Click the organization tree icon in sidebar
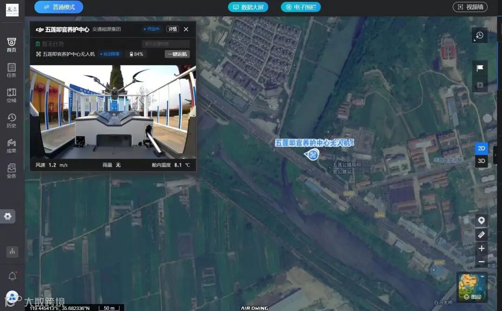The image size is (502, 311). tap(12, 251)
